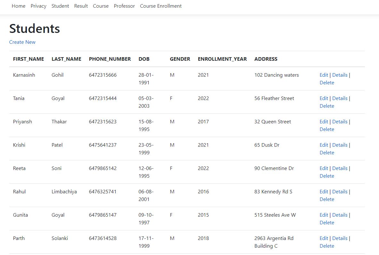Delete Priyansh Thakar's record
Viewport: 379px width, 255px height.
coord(326,129)
